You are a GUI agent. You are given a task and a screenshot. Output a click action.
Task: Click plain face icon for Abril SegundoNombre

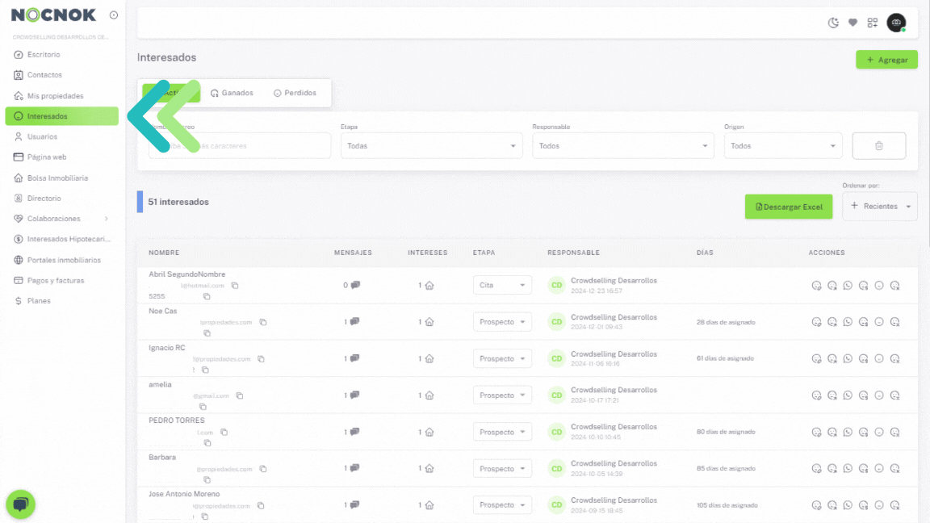coord(879,285)
